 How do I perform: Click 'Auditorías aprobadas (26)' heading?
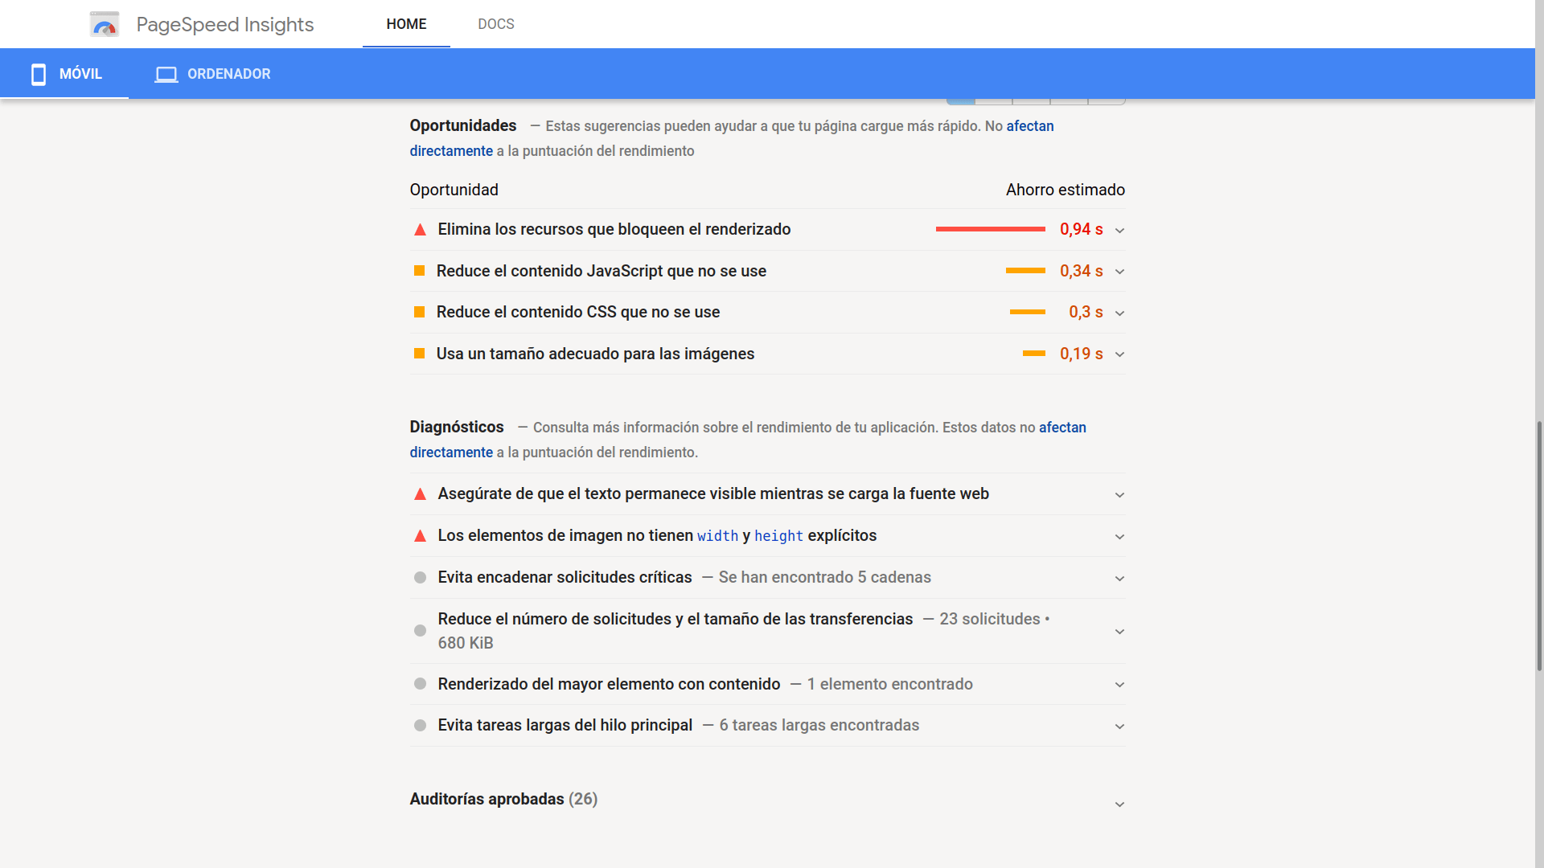(503, 799)
